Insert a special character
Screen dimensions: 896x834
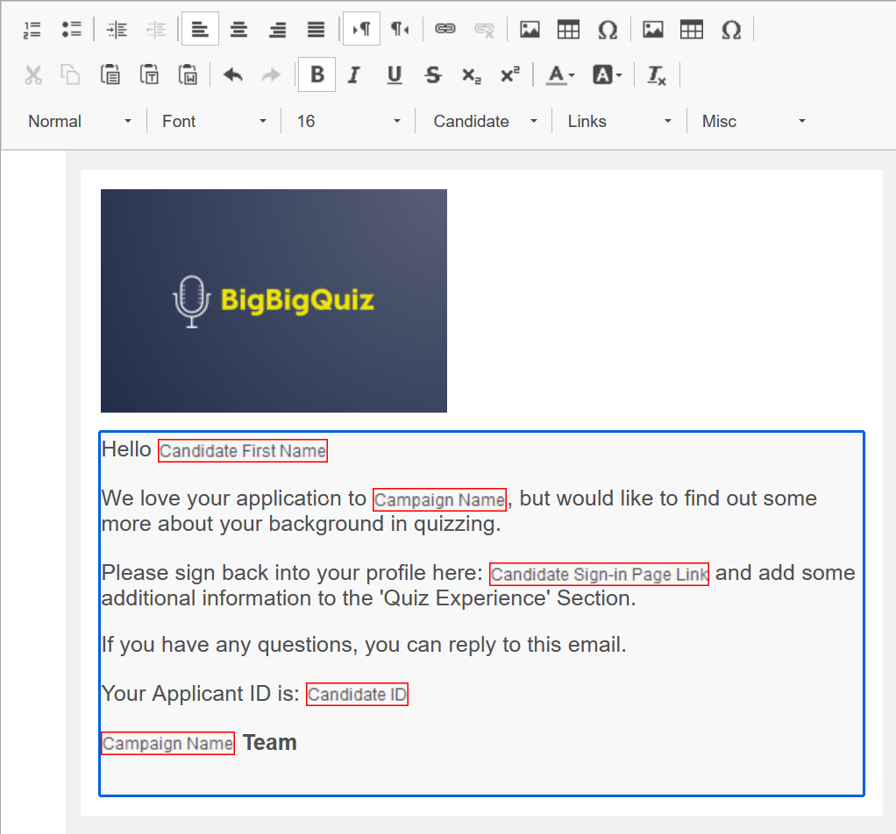(x=608, y=29)
